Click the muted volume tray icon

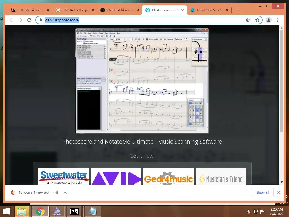[x=249, y=212]
